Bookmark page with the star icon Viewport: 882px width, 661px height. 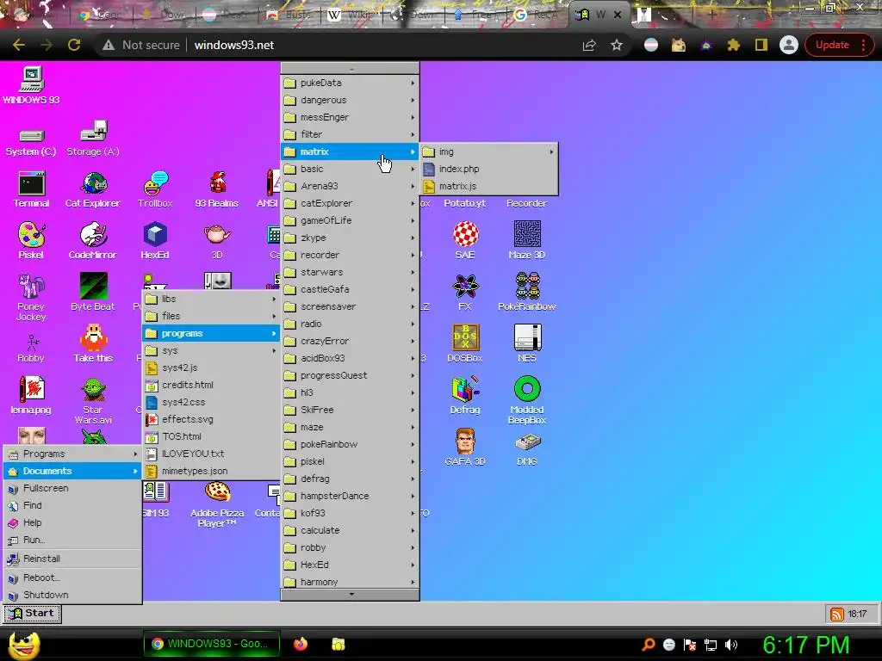click(x=617, y=45)
